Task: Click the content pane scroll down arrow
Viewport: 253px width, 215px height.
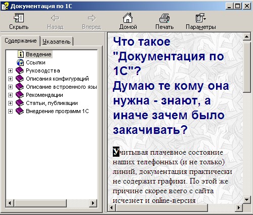Action: (x=247, y=200)
